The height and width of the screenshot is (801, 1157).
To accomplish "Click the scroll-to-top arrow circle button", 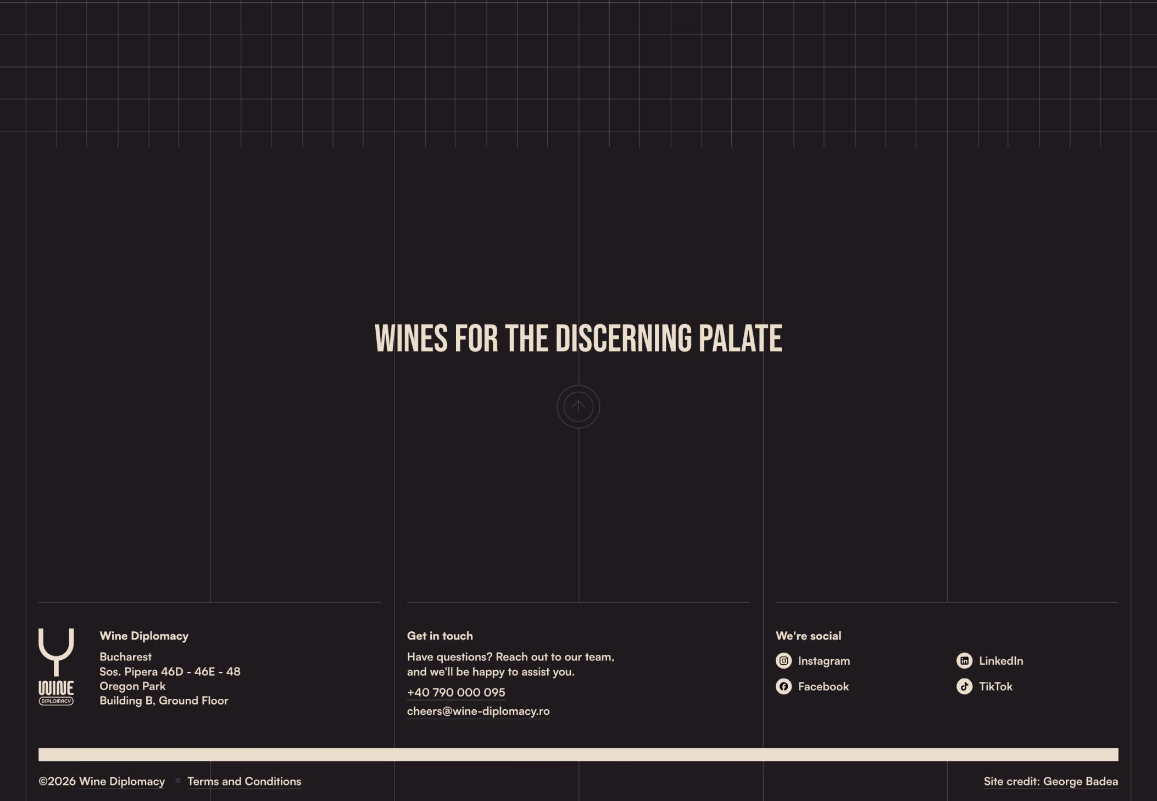I will point(578,407).
